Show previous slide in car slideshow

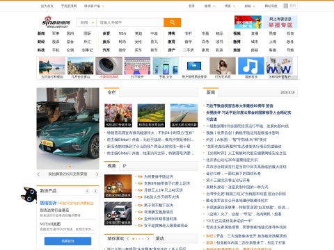38,174
